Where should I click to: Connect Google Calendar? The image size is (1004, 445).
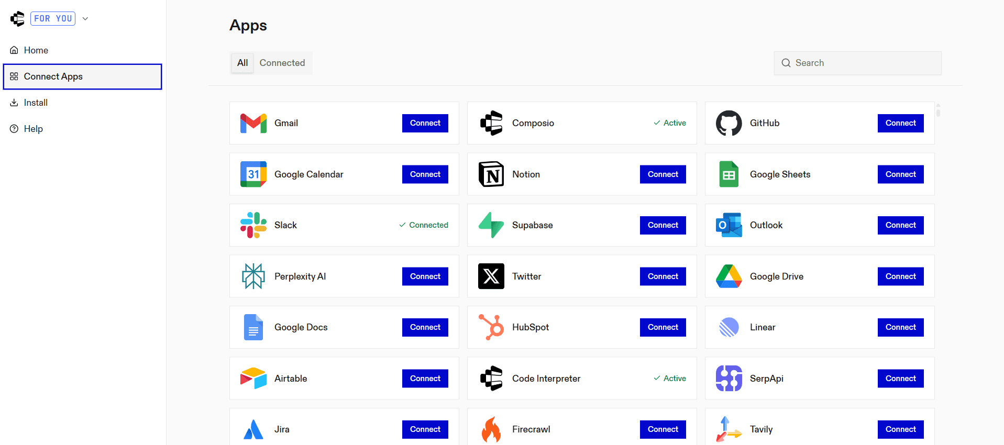[x=425, y=174]
